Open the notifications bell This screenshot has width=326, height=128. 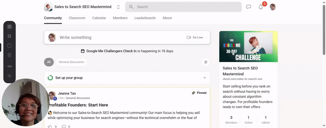pyautogui.click(x=261, y=7)
